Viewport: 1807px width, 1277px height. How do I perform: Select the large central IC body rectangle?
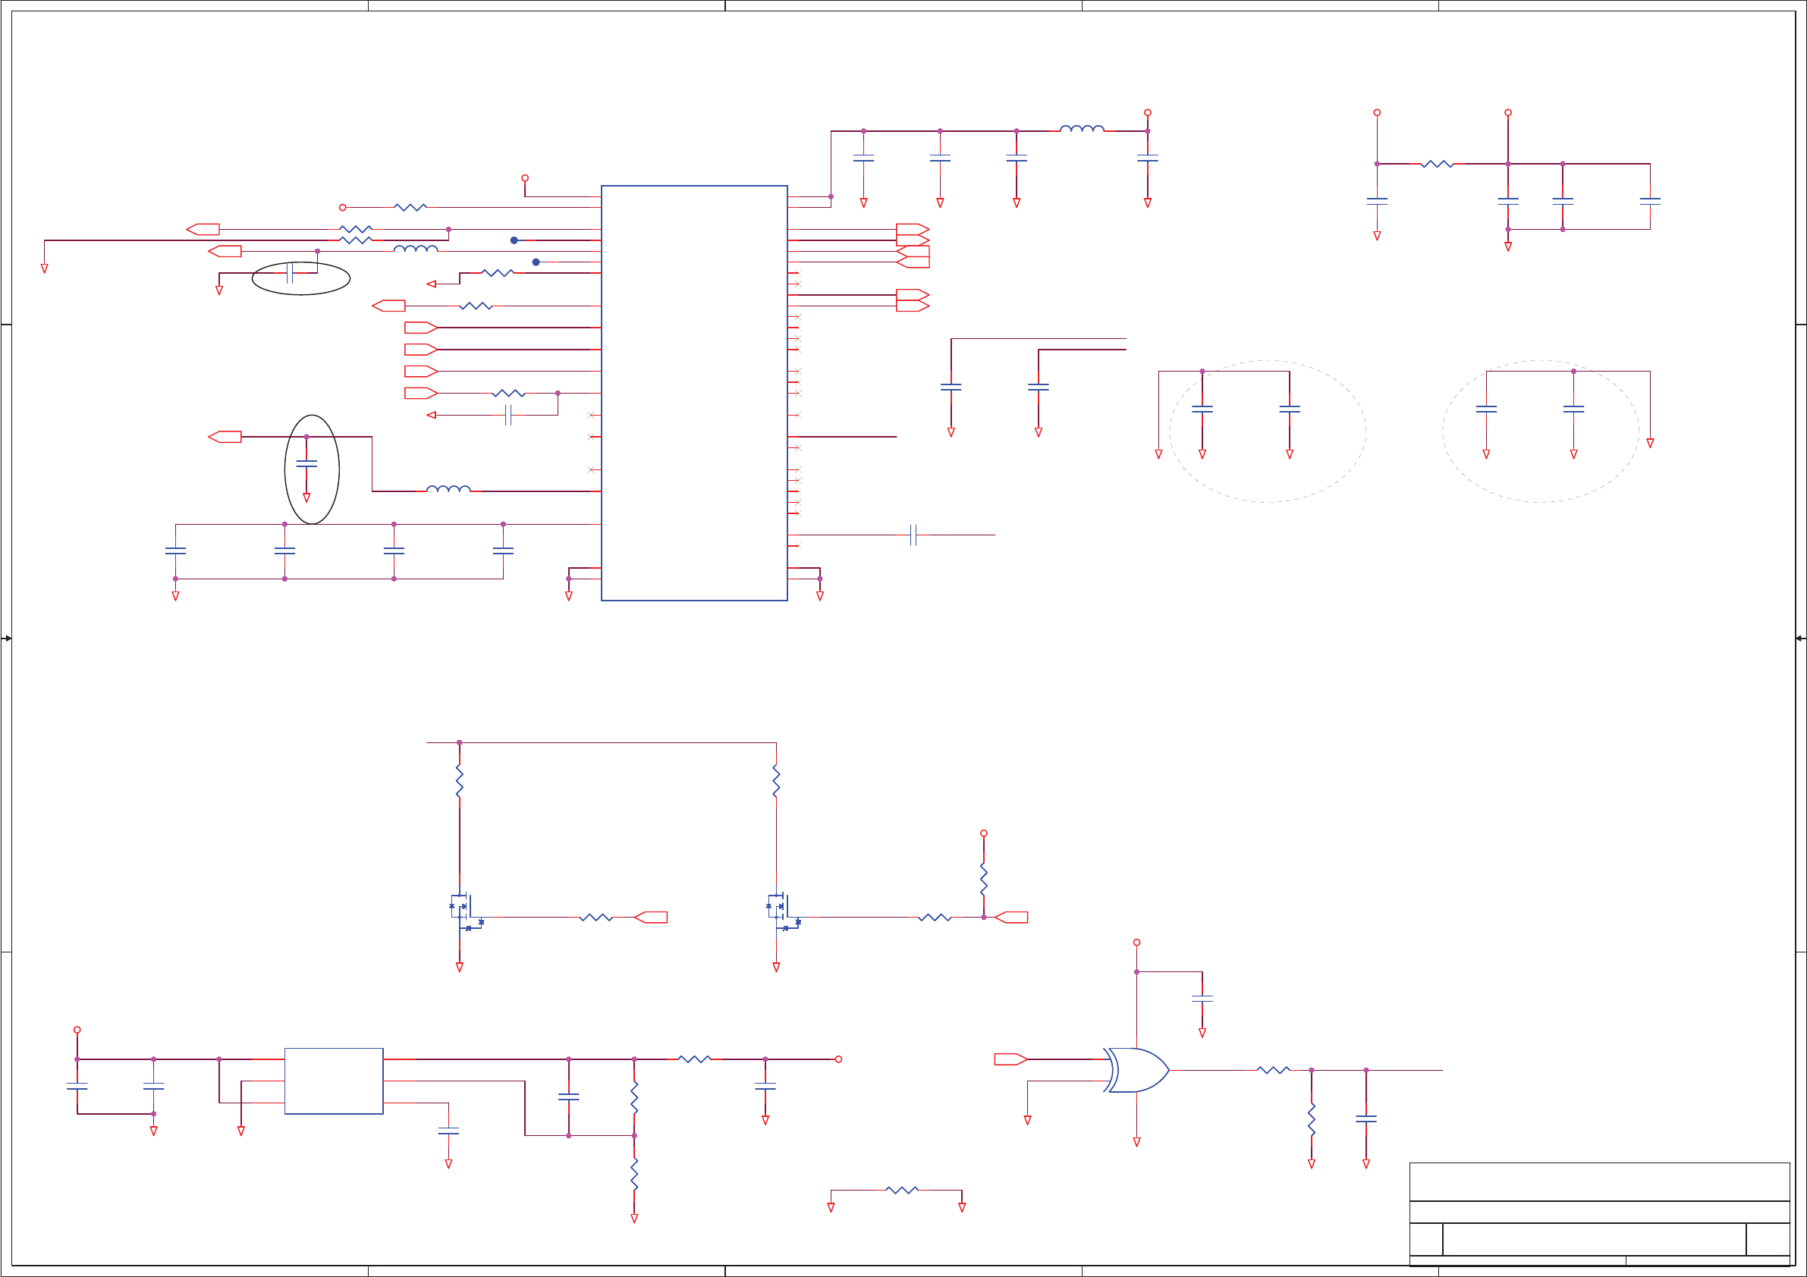pos(694,394)
